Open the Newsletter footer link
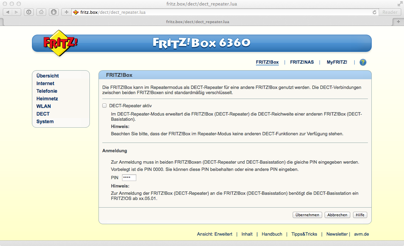Image resolution: width=404 pixels, height=246 pixels. (x=337, y=234)
